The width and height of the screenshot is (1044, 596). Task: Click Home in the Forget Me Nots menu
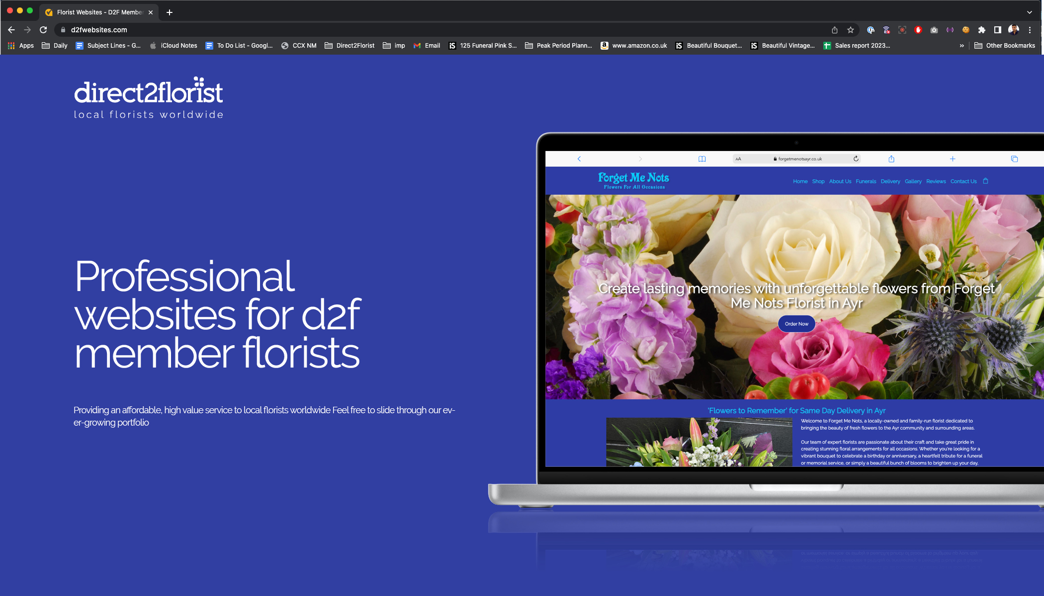point(800,181)
